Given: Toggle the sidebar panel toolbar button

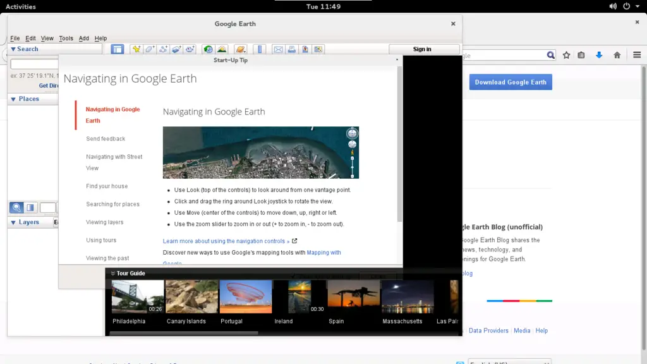Looking at the screenshot, I should pos(117,49).
